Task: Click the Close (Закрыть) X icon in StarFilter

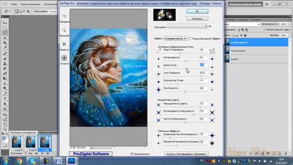Action: point(64,44)
